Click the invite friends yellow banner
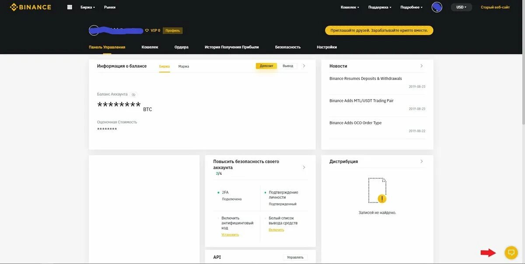The width and height of the screenshot is (525, 264). point(379,30)
